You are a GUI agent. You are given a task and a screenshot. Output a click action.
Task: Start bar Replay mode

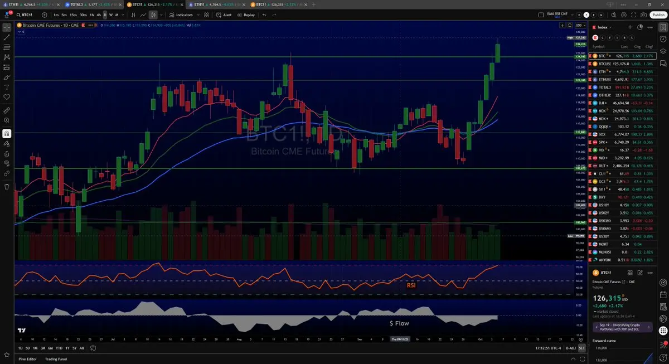[x=245, y=15]
